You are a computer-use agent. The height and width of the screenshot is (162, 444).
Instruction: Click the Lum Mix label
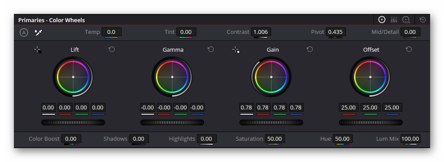[388, 139]
